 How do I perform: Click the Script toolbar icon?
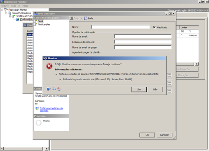[x=72, y=18]
